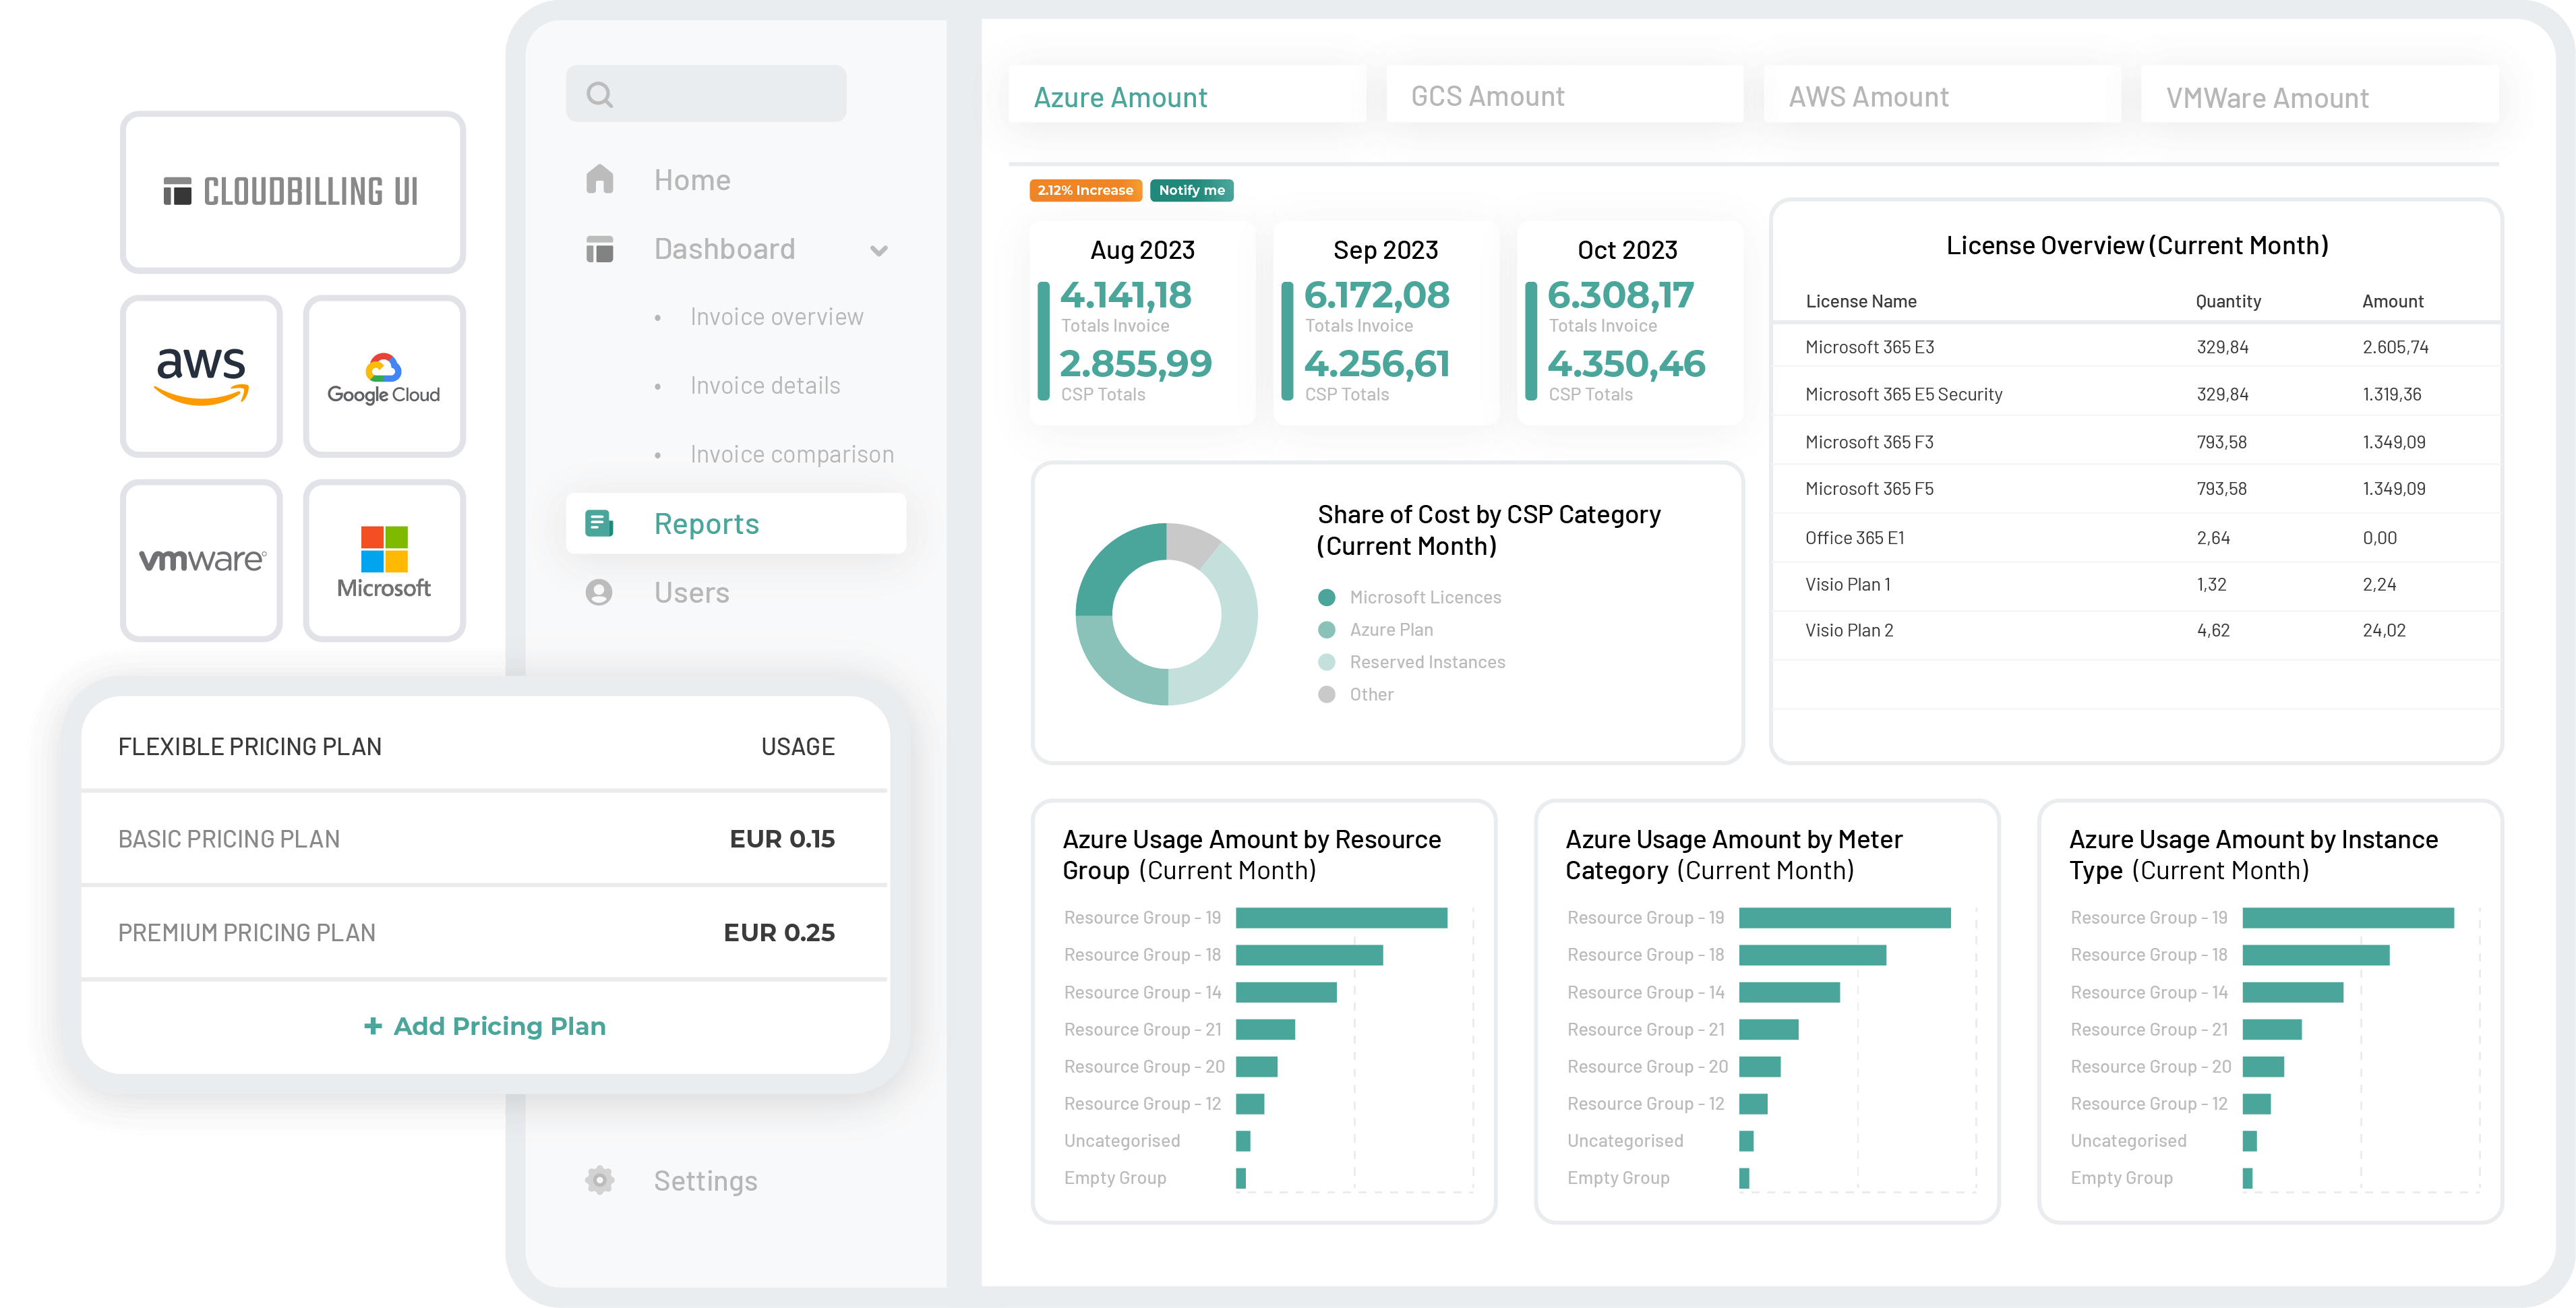Select the Dashboard icon in the sidebar
Viewport: 2576px width, 1308px height.
click(600, 249)
